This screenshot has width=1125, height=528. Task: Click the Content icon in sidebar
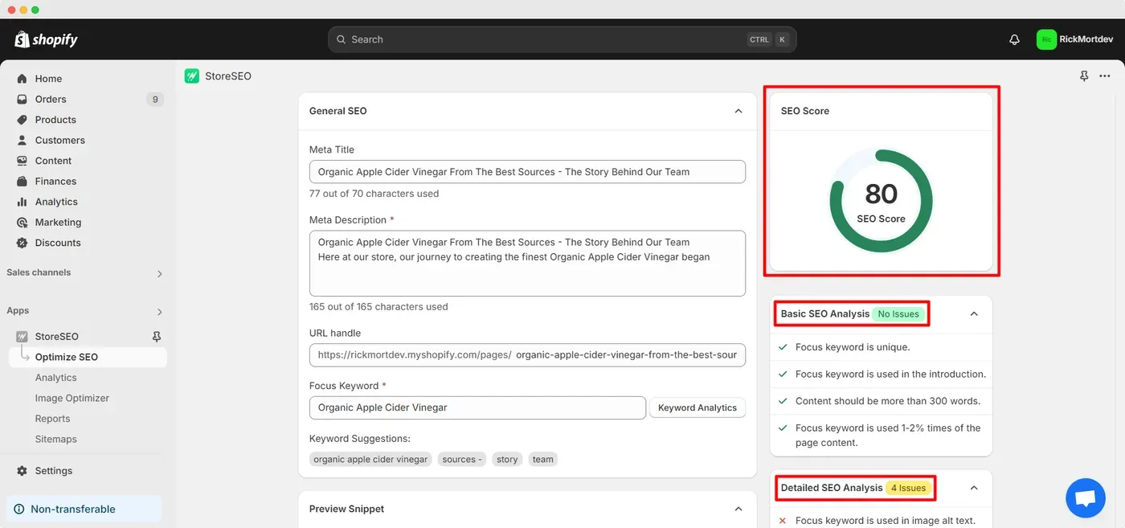point(22,161)
